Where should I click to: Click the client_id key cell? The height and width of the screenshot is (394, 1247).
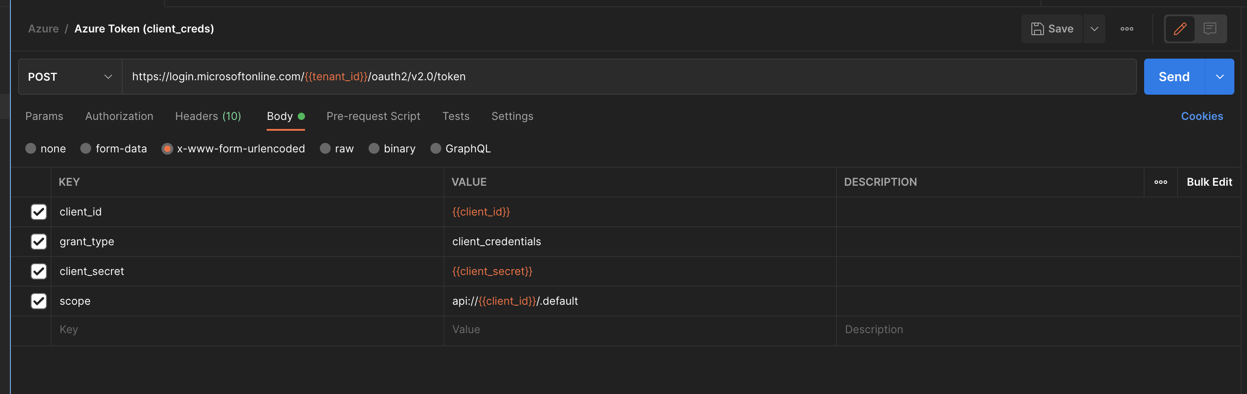247,212
